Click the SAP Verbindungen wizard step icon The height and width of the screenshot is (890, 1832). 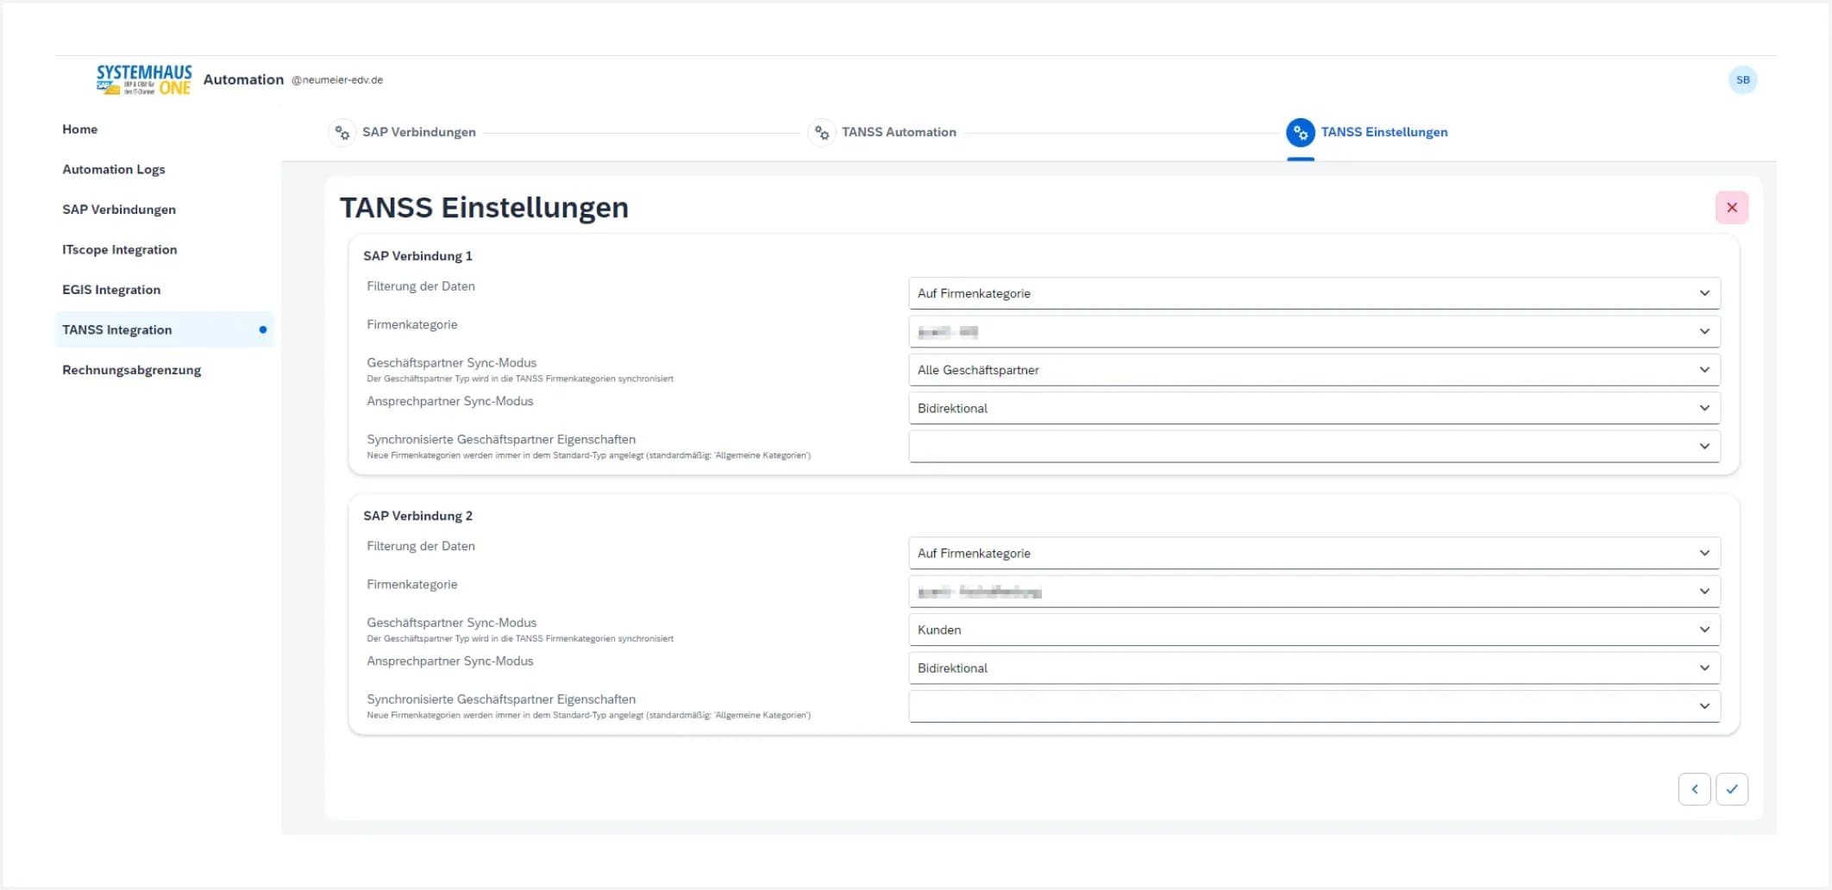[x=342, y=133]
